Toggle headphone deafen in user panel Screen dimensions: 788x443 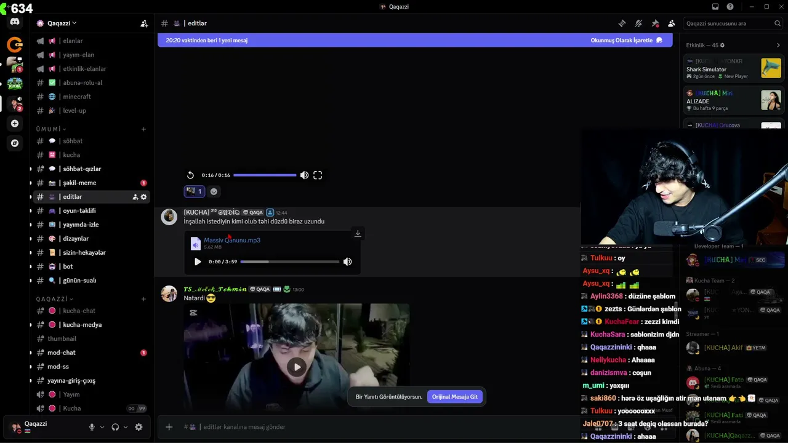click(x=115, y=427)
